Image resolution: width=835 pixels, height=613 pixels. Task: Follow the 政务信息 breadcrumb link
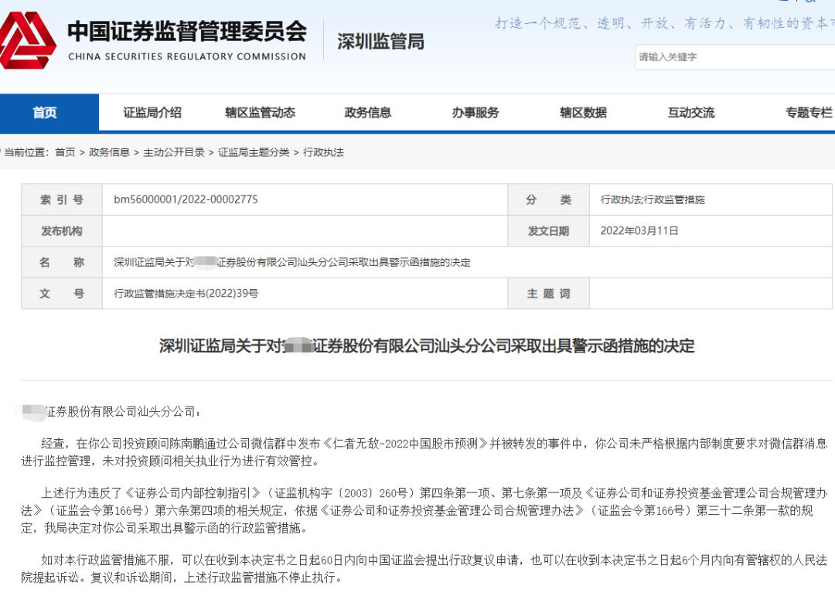coord(109,152)
